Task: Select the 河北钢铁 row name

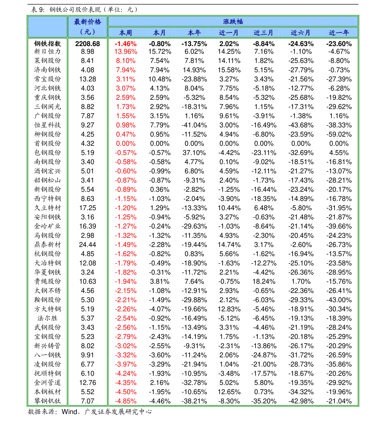Action: point(48,88)
